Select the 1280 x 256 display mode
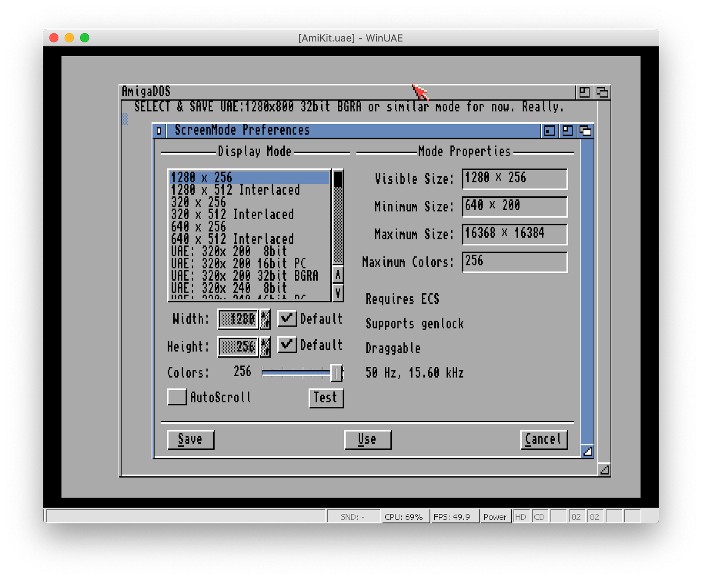This screenshot has width=702, height=580. tap(249, 178)
